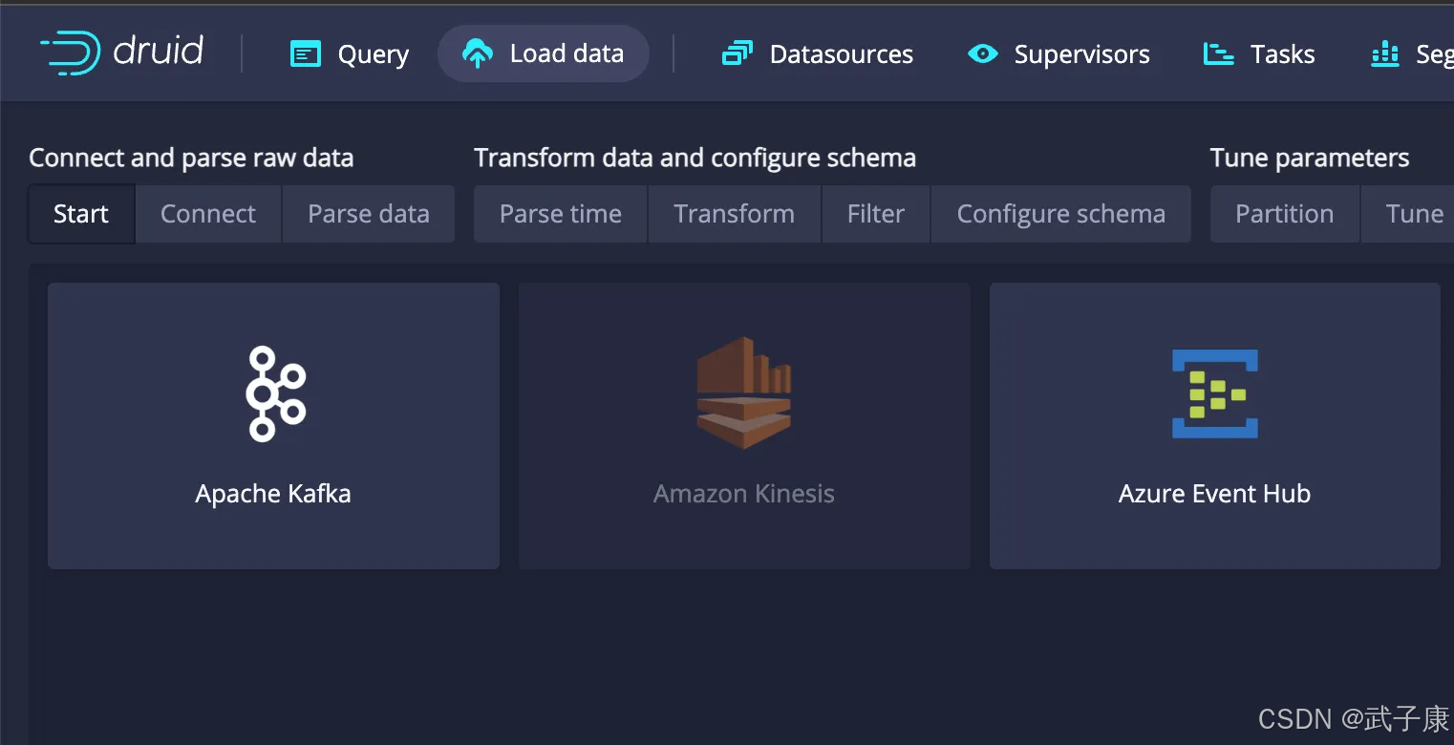
Task: Click the Apache Kafka logo icon
Action: [274, 394]
